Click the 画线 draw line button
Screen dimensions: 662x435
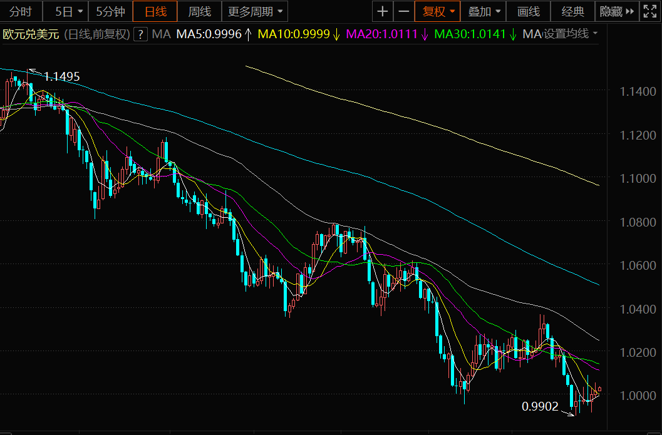tap(529, 11)
